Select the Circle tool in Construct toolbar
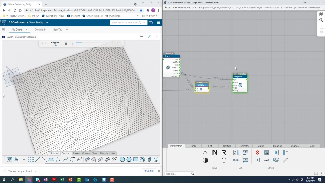Viewport: 325px width, 183px height. (122, 159)
